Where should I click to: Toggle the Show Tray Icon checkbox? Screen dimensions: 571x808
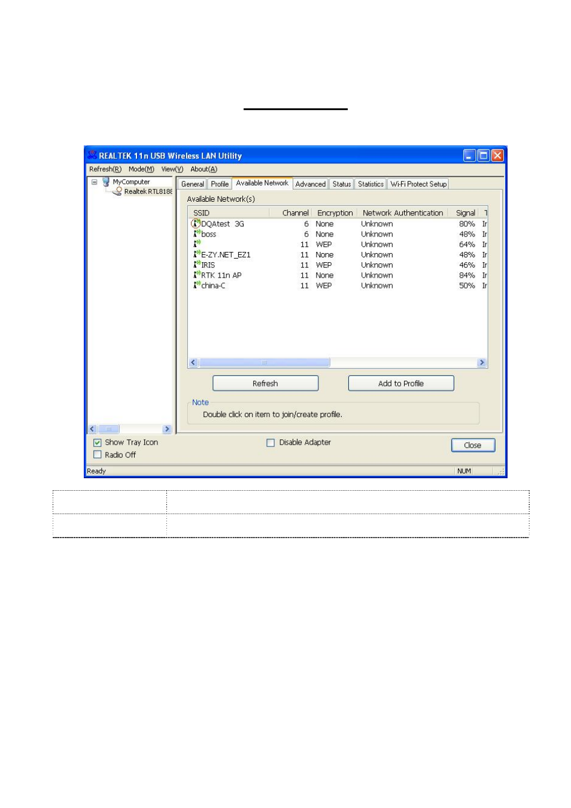(x=98, y=443)
